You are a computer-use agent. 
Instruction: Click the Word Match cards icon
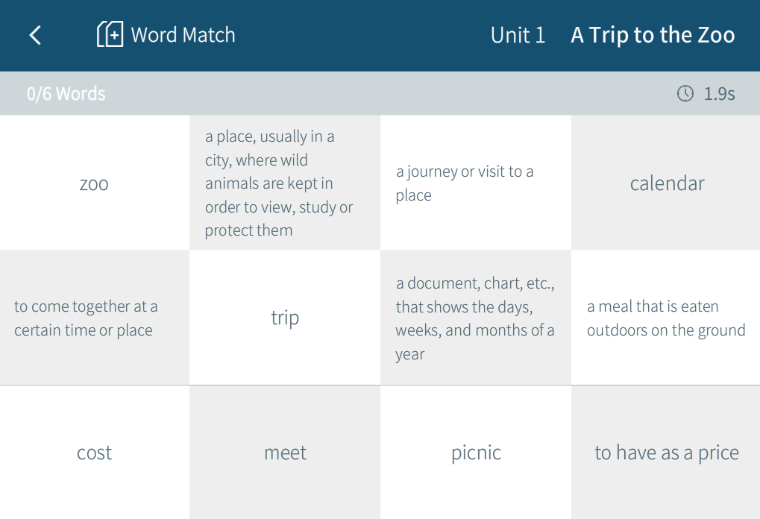[110, 34]
